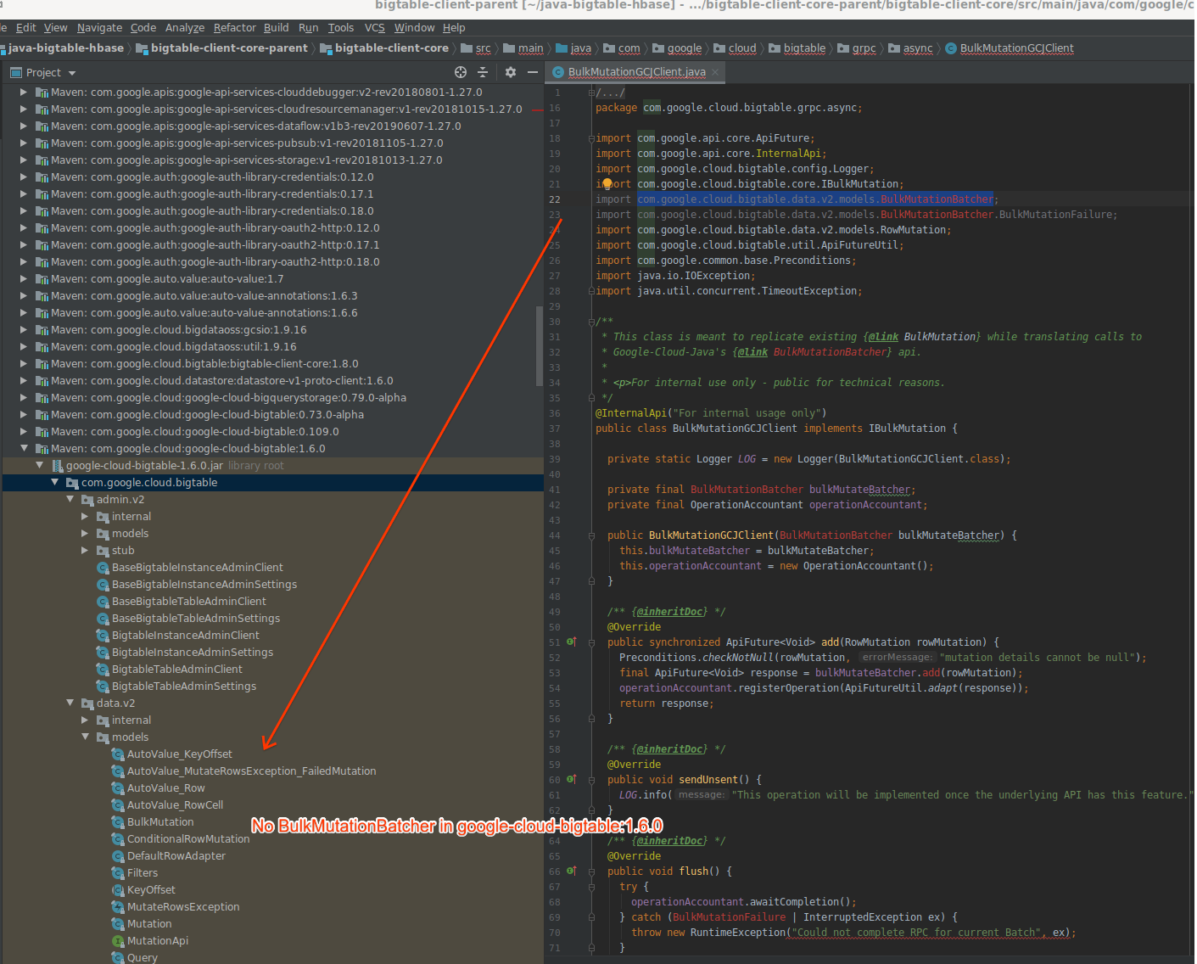Click the KeyOffset class icon

pos(119,889)
